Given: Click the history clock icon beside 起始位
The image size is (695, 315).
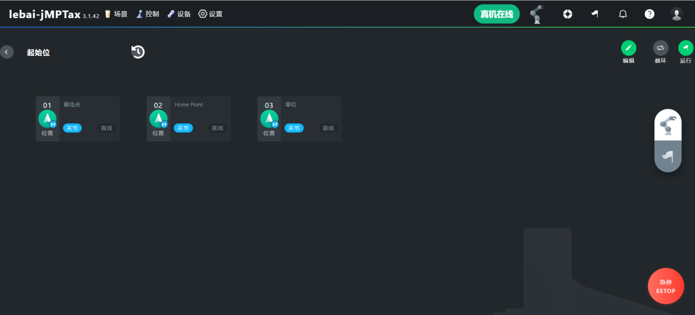Looking at the screenshot, I should tap(138, 52).
